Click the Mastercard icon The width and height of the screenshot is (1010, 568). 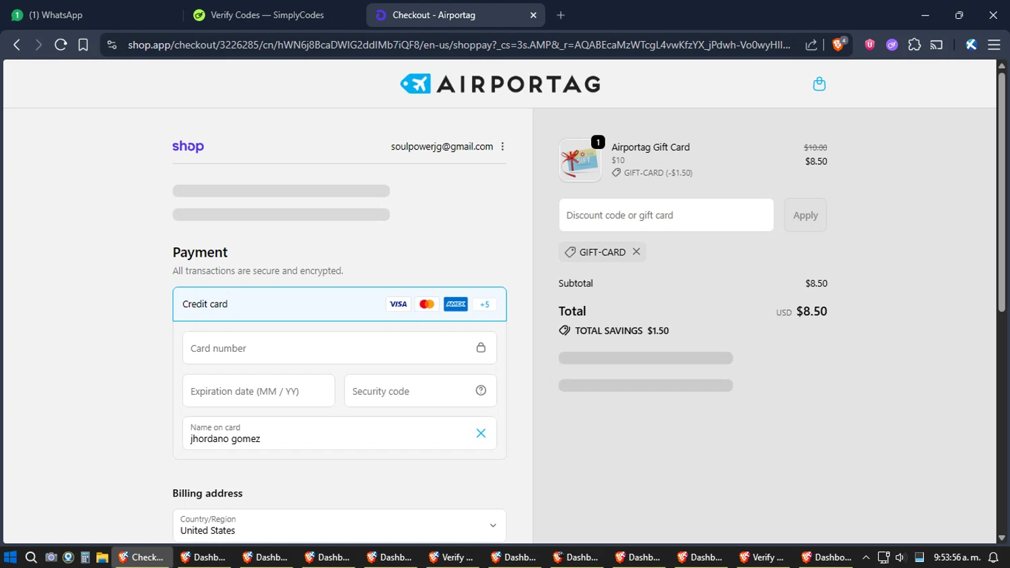427,304
